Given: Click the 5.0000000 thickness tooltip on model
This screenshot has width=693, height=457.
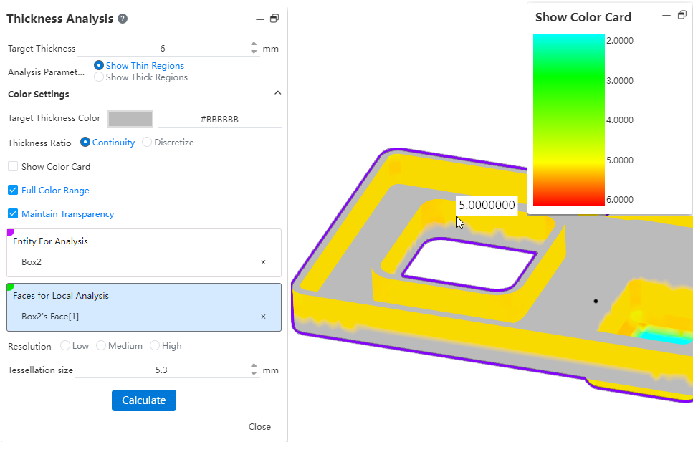Looking at the screenshot, I should click(487, 206).
